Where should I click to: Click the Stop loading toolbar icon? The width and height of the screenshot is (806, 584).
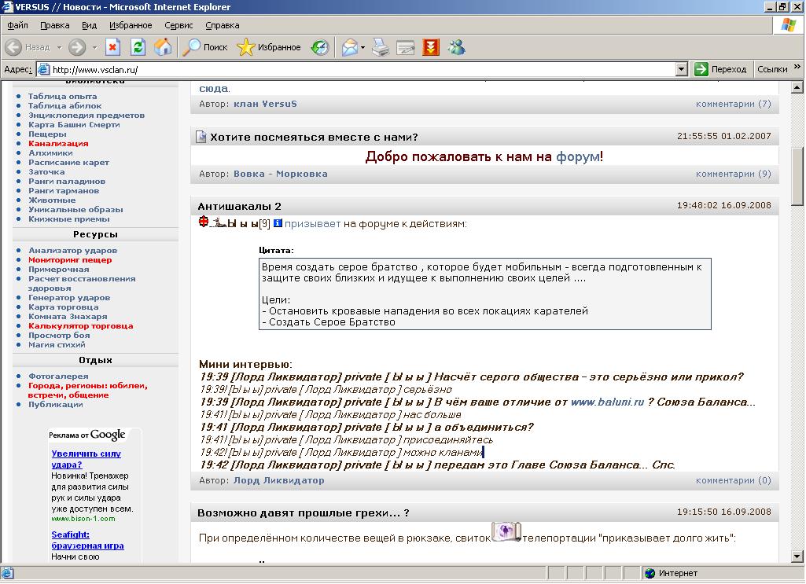tap(112, 47)
